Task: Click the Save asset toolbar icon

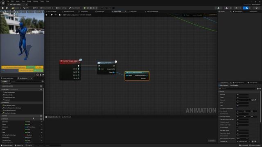Action: pos(3,8)
